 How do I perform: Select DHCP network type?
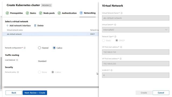click(117, 40)
